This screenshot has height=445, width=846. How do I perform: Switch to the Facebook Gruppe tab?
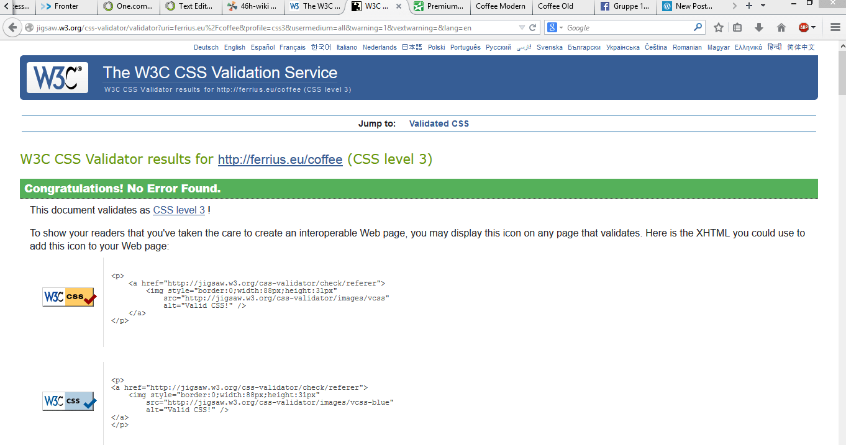pos(625,6)
